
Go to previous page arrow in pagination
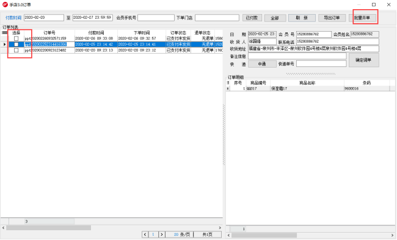coord(145,235)
